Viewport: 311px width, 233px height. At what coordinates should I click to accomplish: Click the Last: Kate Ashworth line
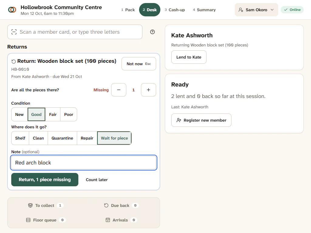point(190,107)
